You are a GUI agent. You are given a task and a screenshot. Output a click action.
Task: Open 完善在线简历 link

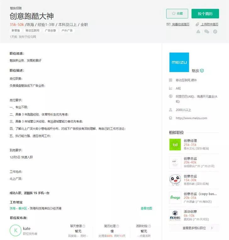[181, 24]
